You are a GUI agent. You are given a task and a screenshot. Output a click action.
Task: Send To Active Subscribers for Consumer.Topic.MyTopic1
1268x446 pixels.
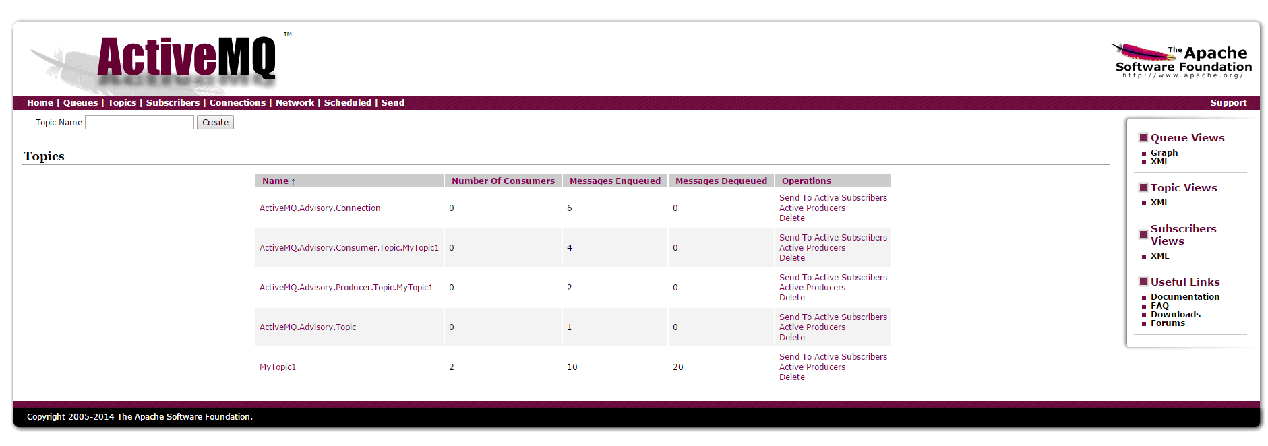pos(833,238)
